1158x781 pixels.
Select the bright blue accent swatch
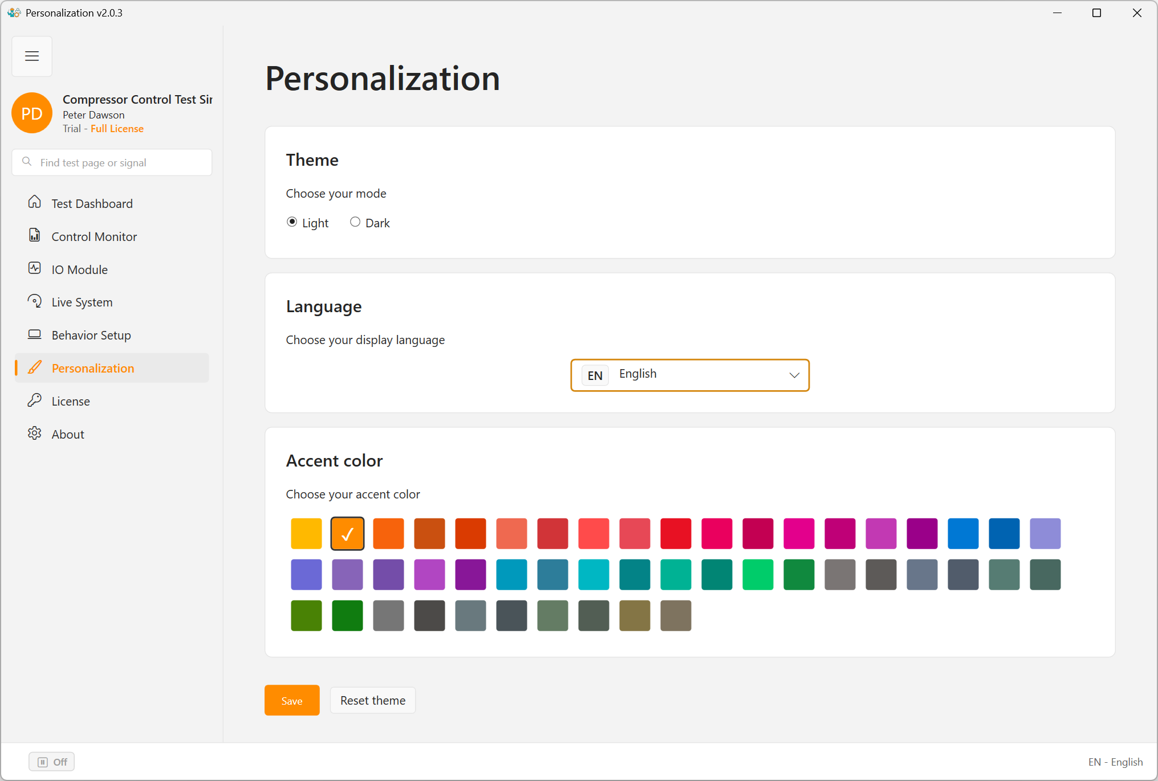pyautogui.click(x=963, y=533)
